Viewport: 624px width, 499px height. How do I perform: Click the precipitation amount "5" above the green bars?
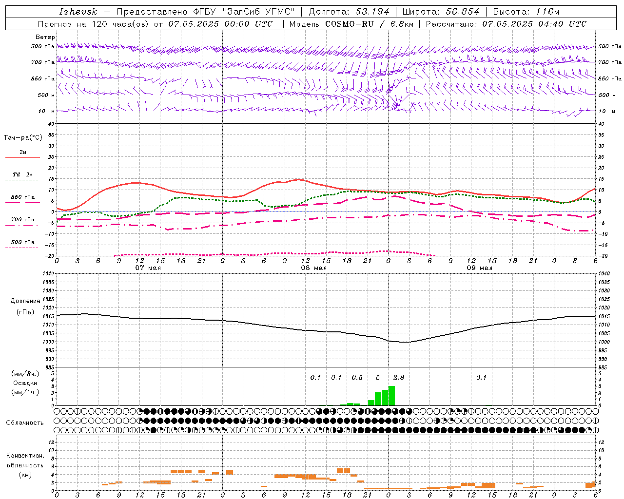(378, 378)
